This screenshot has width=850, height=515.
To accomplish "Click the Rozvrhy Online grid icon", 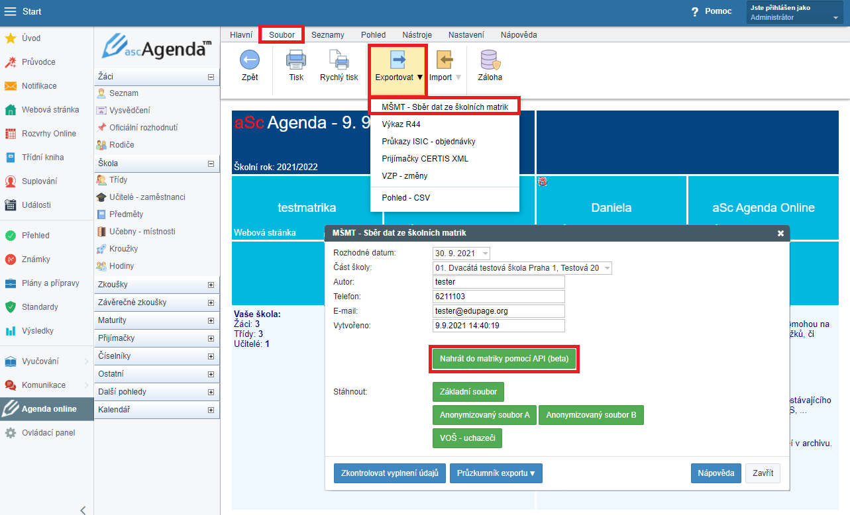I will [x=11, y=134].
